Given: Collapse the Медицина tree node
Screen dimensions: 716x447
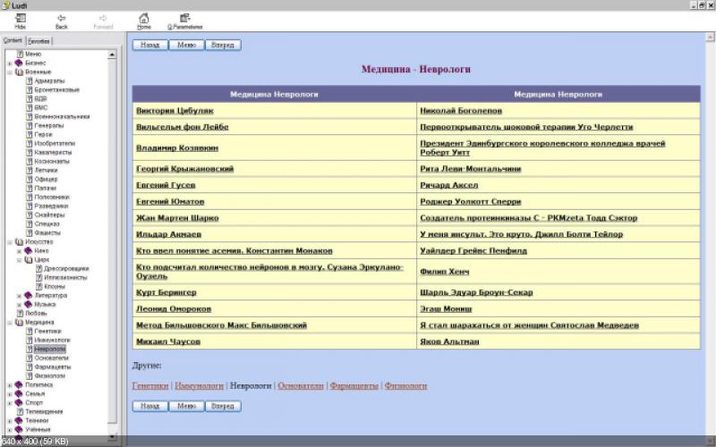Looking at the screenshot, I should pos(9,322).
